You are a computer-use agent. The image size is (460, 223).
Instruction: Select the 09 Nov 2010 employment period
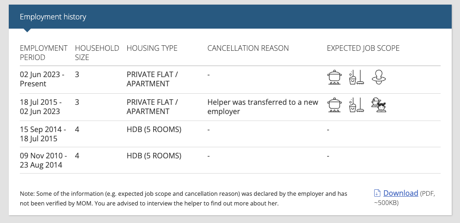43,160
